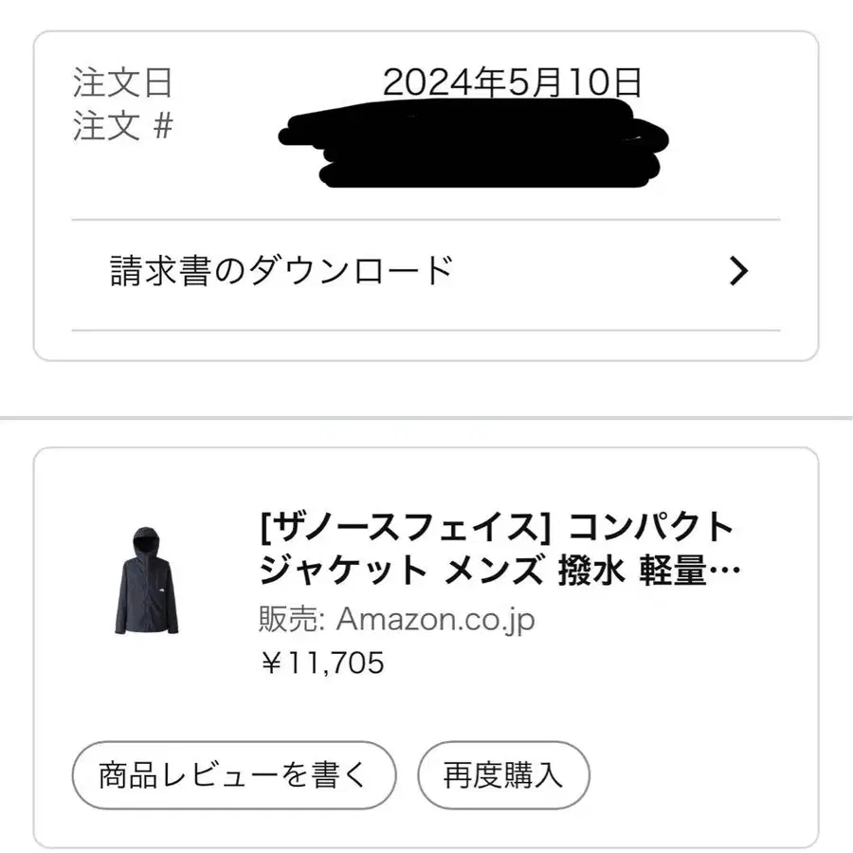Screen dimensions: 853x853
Task: Click the 販売: seller label
Action: (x=292, y=620)
